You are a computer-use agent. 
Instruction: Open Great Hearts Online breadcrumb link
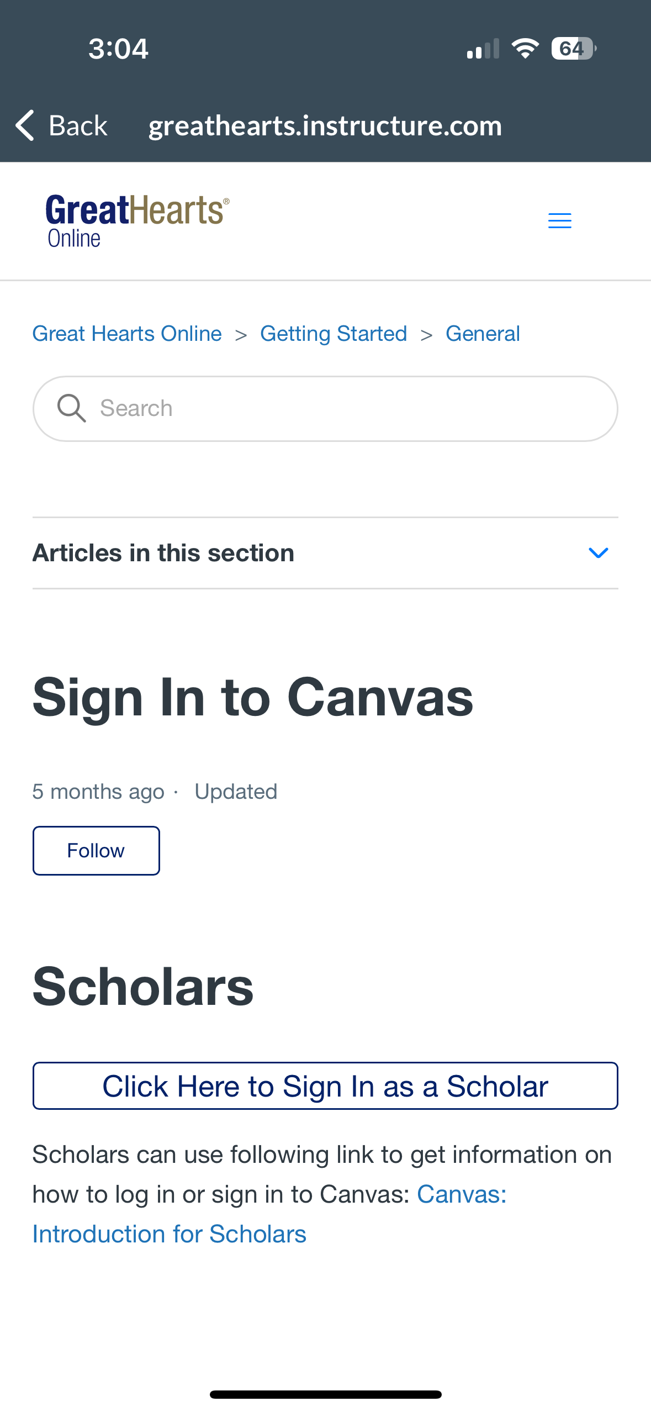(x=127, y=334)
